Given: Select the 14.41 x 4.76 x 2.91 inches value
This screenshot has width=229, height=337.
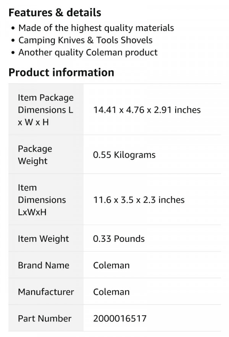Looking at the screenshot, I should [x=147, y=110].
